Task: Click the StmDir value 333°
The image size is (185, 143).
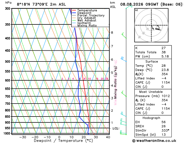Action: pos(165,130)
